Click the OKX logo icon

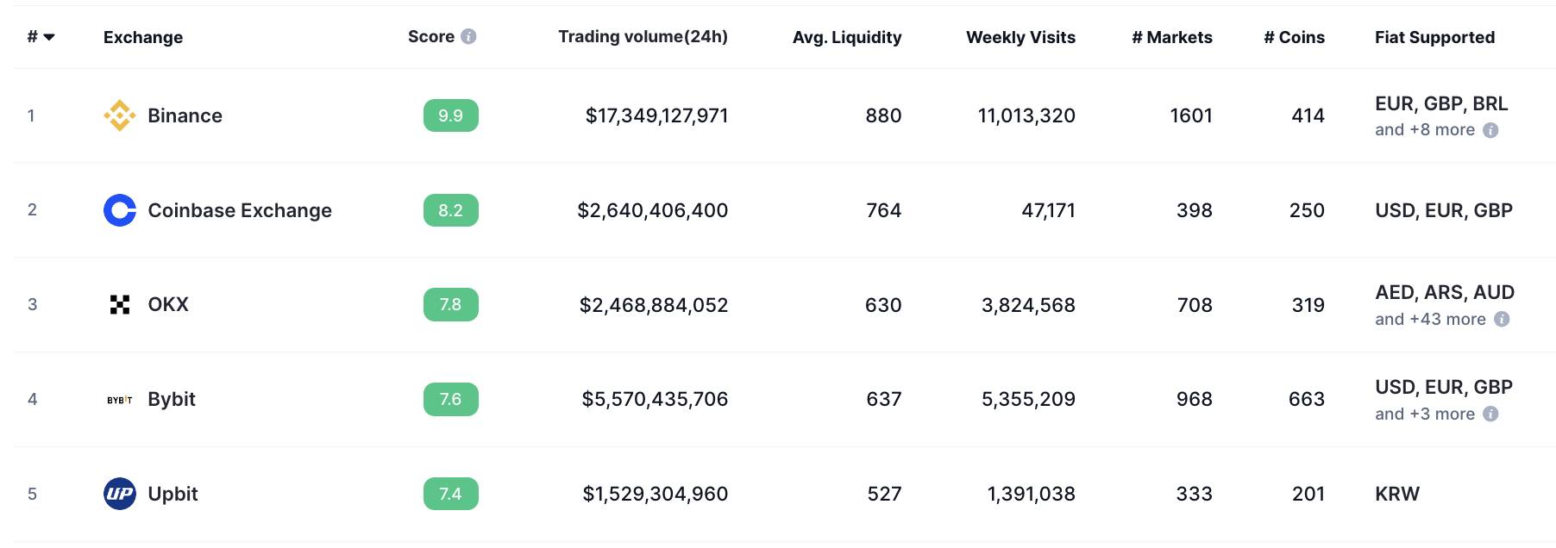(x=120, y=304)
